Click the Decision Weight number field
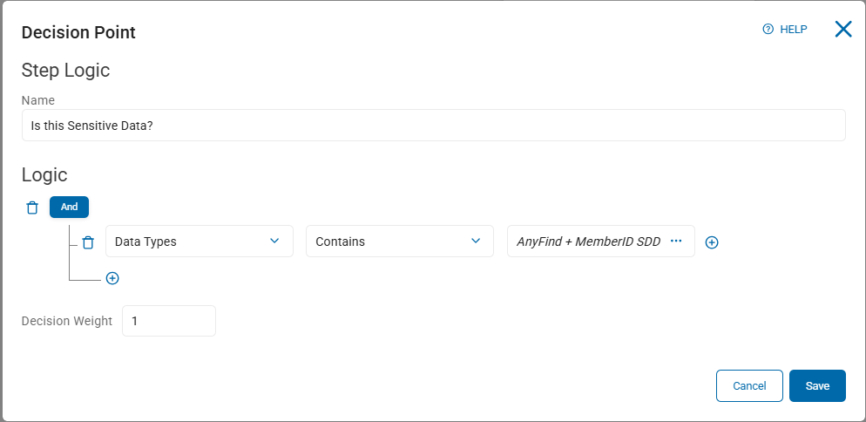Viewport: 866px width, 422px height. pyautogui.click(x=169, y=321)
